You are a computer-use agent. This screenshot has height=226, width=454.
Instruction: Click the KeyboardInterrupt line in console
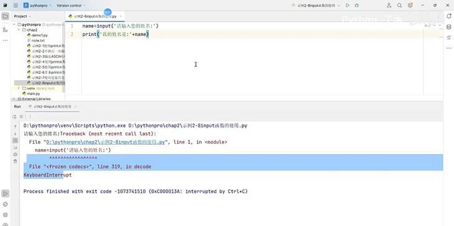tap(47, 175)
